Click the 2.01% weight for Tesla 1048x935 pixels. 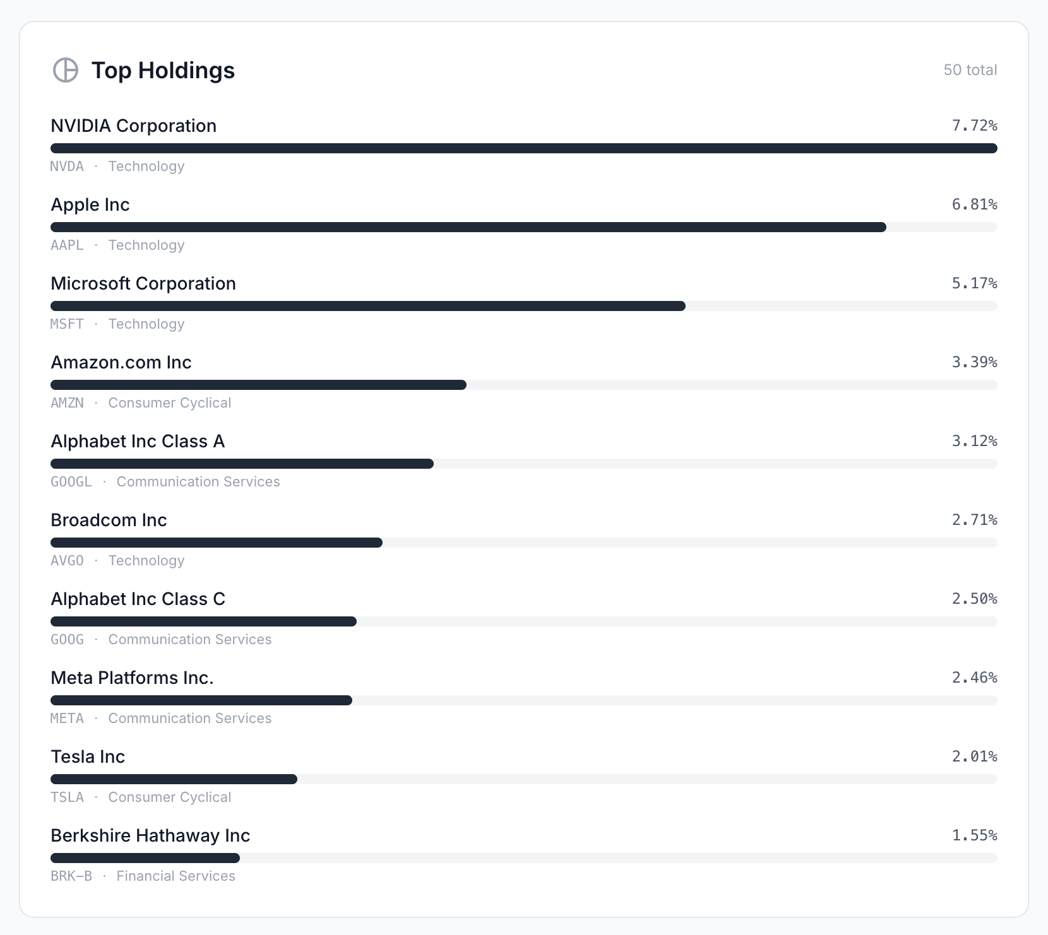click(974, 756)
